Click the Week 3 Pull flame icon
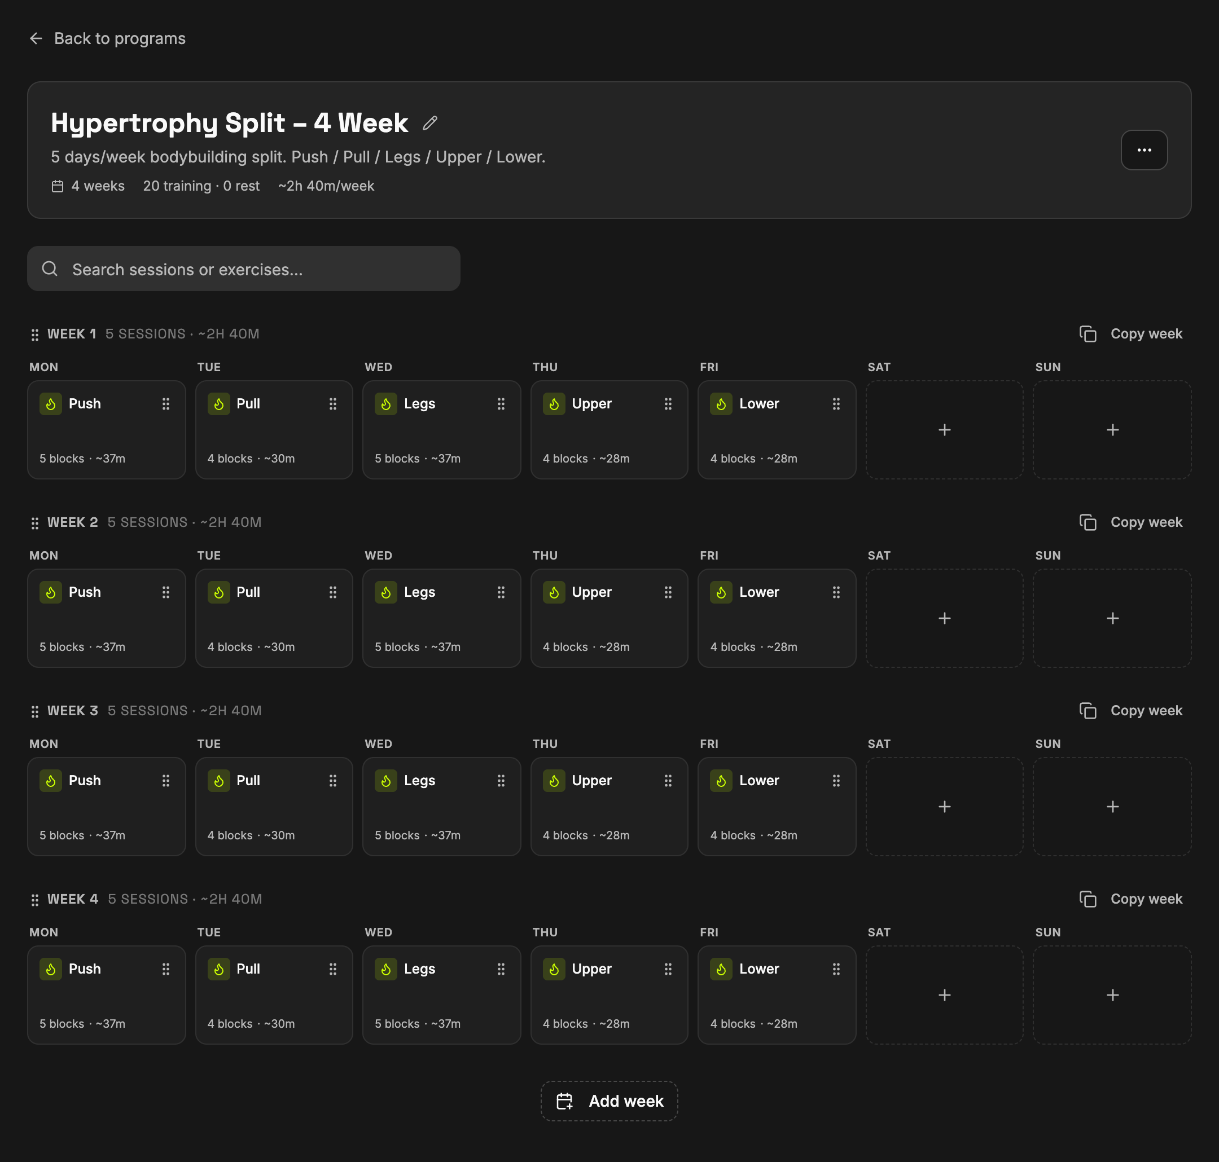The height and width of the screenshot is (1162, 1219). pos(219,781)
